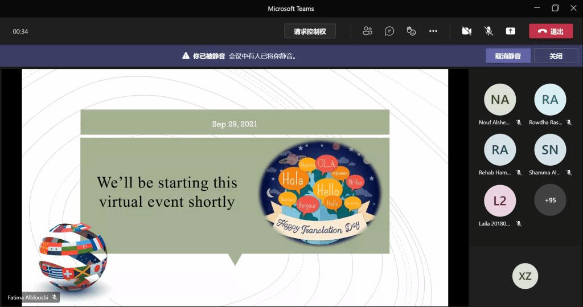The width and height of the screenshot is (583, 307).
Task: Minimize the Microsoft Teams window
Action: point(537,8)
